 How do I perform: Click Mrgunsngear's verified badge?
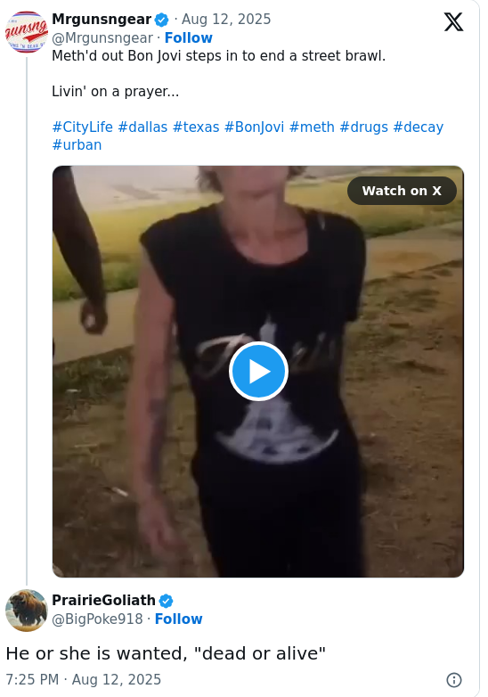click(x=162, y=20)
